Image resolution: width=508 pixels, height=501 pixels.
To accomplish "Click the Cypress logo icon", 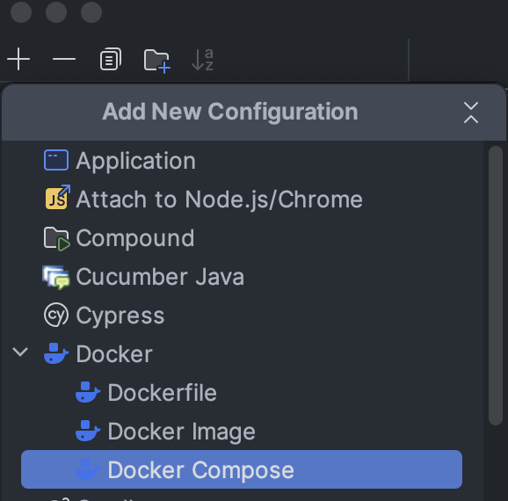I will 56,315.
